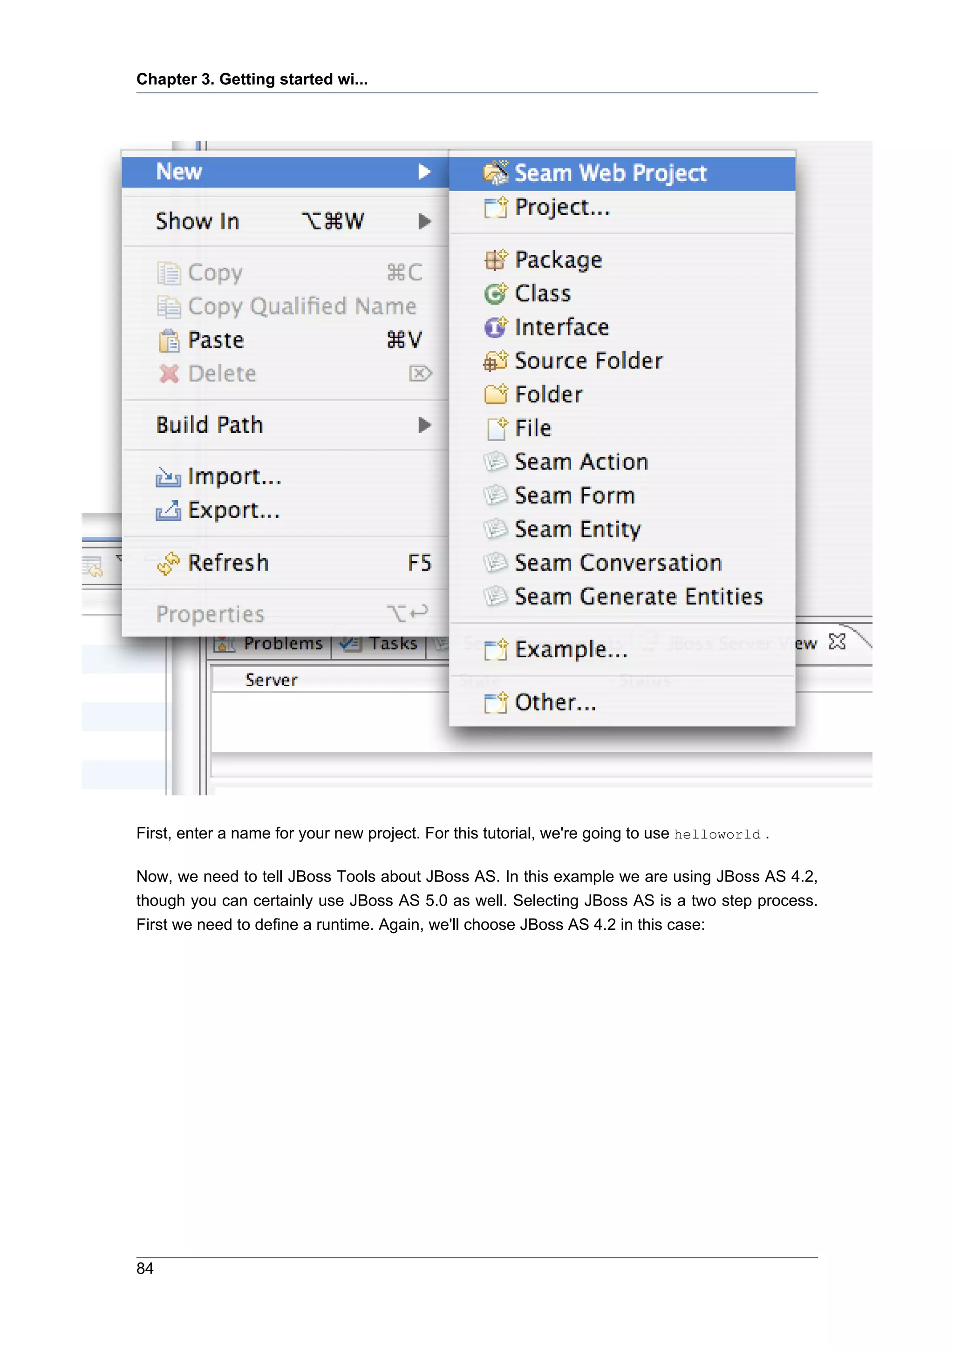
Task: Expand the Build Path submenu arrow
Action: tap(424, 425)
